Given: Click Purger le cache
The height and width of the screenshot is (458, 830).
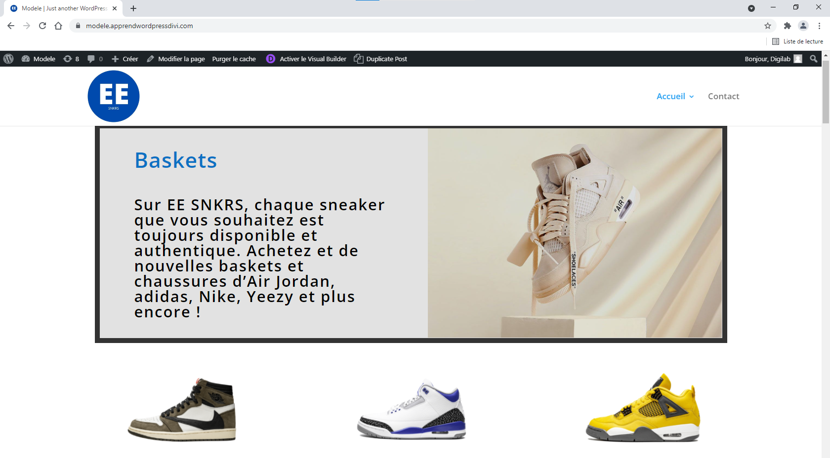Looking at the screenshot, I should pyautogui.click(x=234, y=59).
